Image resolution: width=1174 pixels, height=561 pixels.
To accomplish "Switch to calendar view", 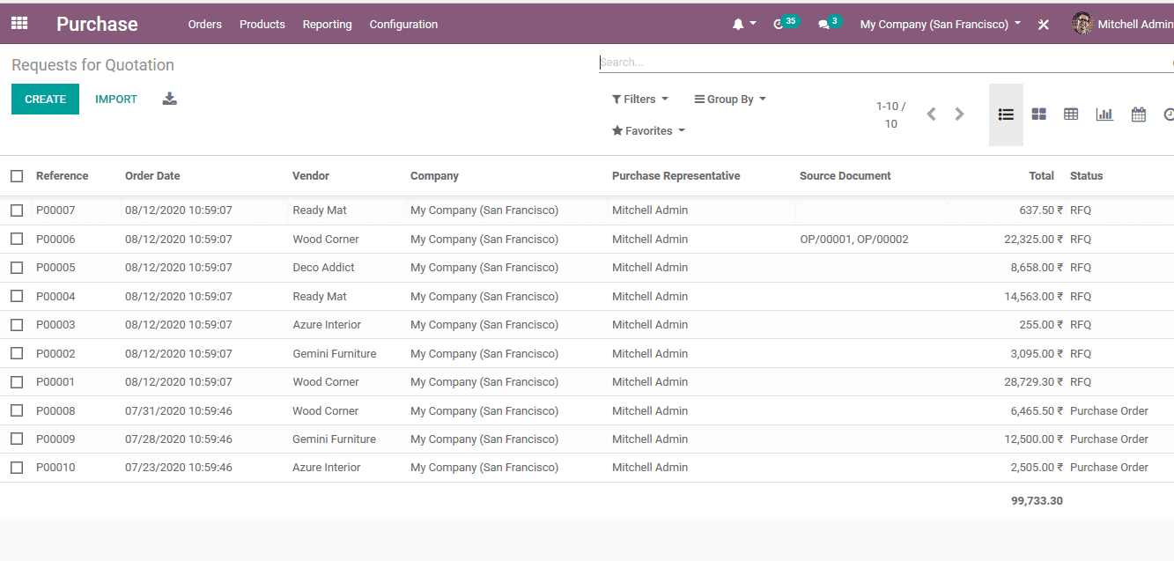I will pos(1138,114).
